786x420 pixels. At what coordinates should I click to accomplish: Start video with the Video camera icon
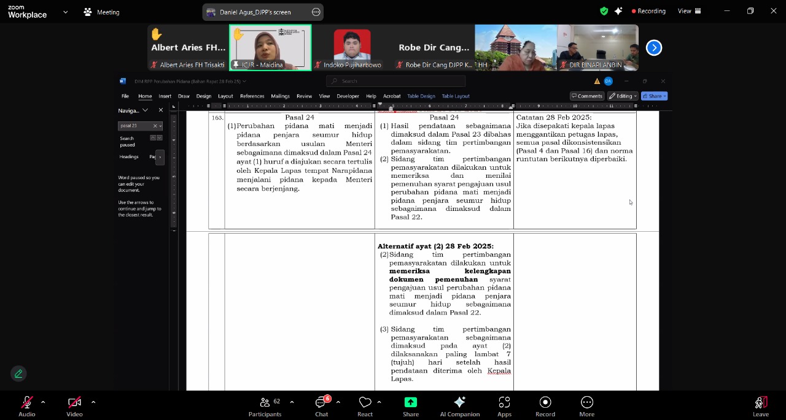click(x=74, y=402)
